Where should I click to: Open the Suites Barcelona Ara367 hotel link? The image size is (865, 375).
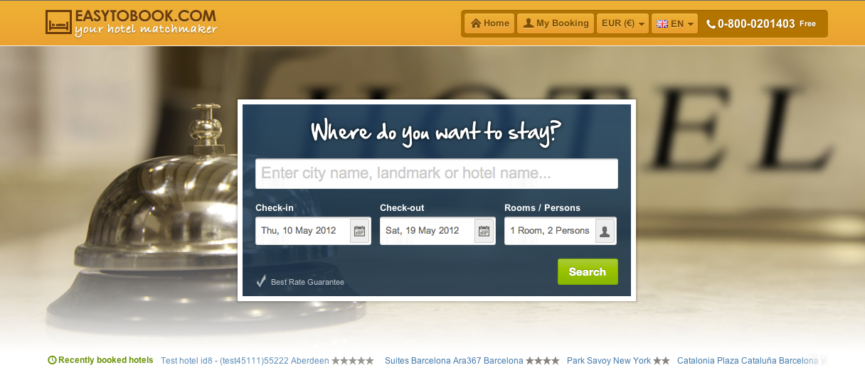coord(454,361)
